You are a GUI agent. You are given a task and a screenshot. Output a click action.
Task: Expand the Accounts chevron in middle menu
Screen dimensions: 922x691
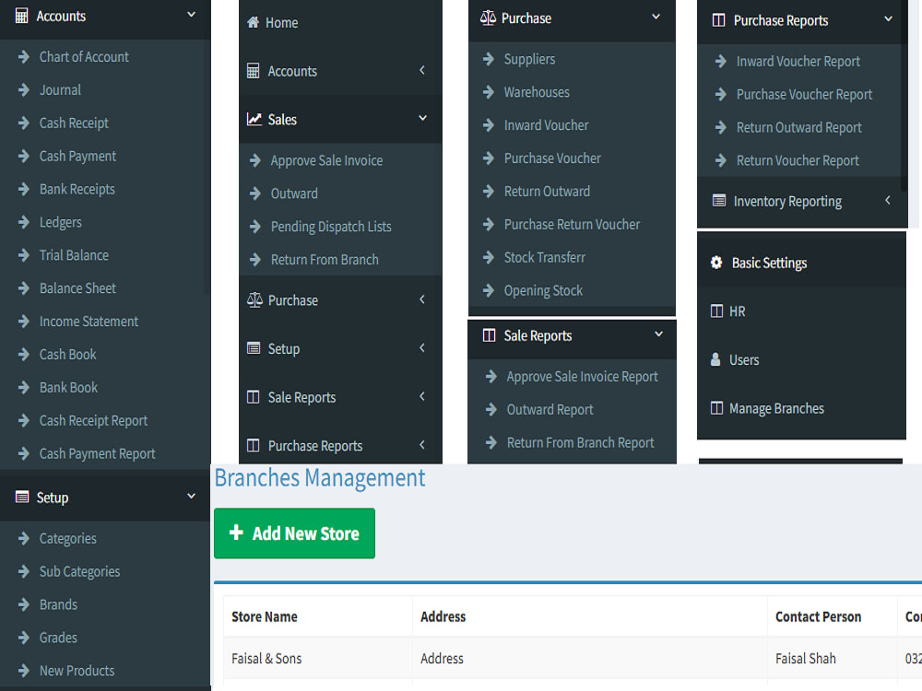tap(422, 71)
